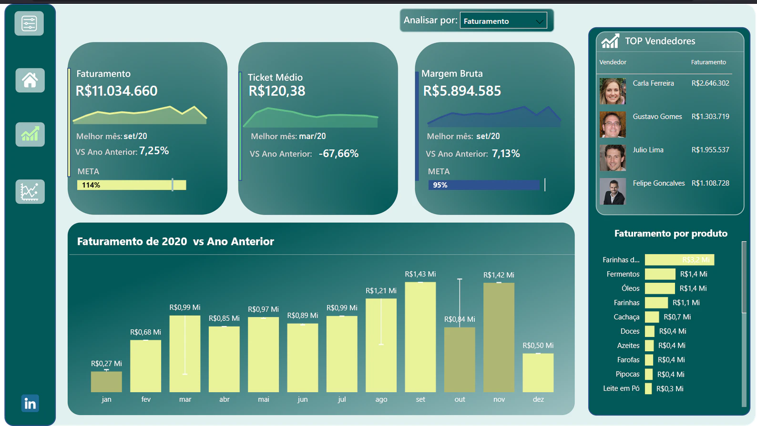Select the ago bar in monthly chart
Screen dimensions: 757x426
[x=381, y=346]
